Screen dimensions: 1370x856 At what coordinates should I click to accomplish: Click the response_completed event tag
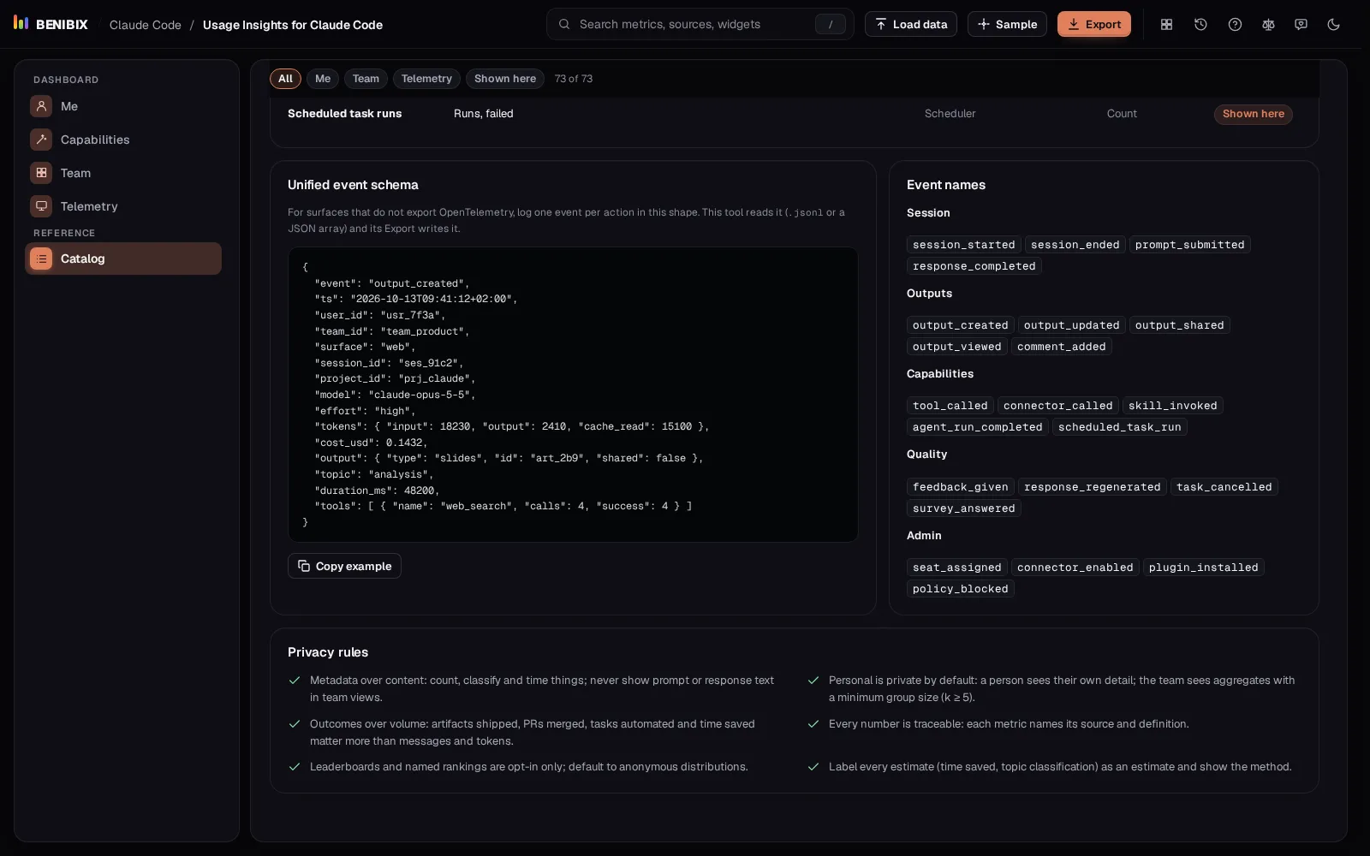tap(974, 266)
